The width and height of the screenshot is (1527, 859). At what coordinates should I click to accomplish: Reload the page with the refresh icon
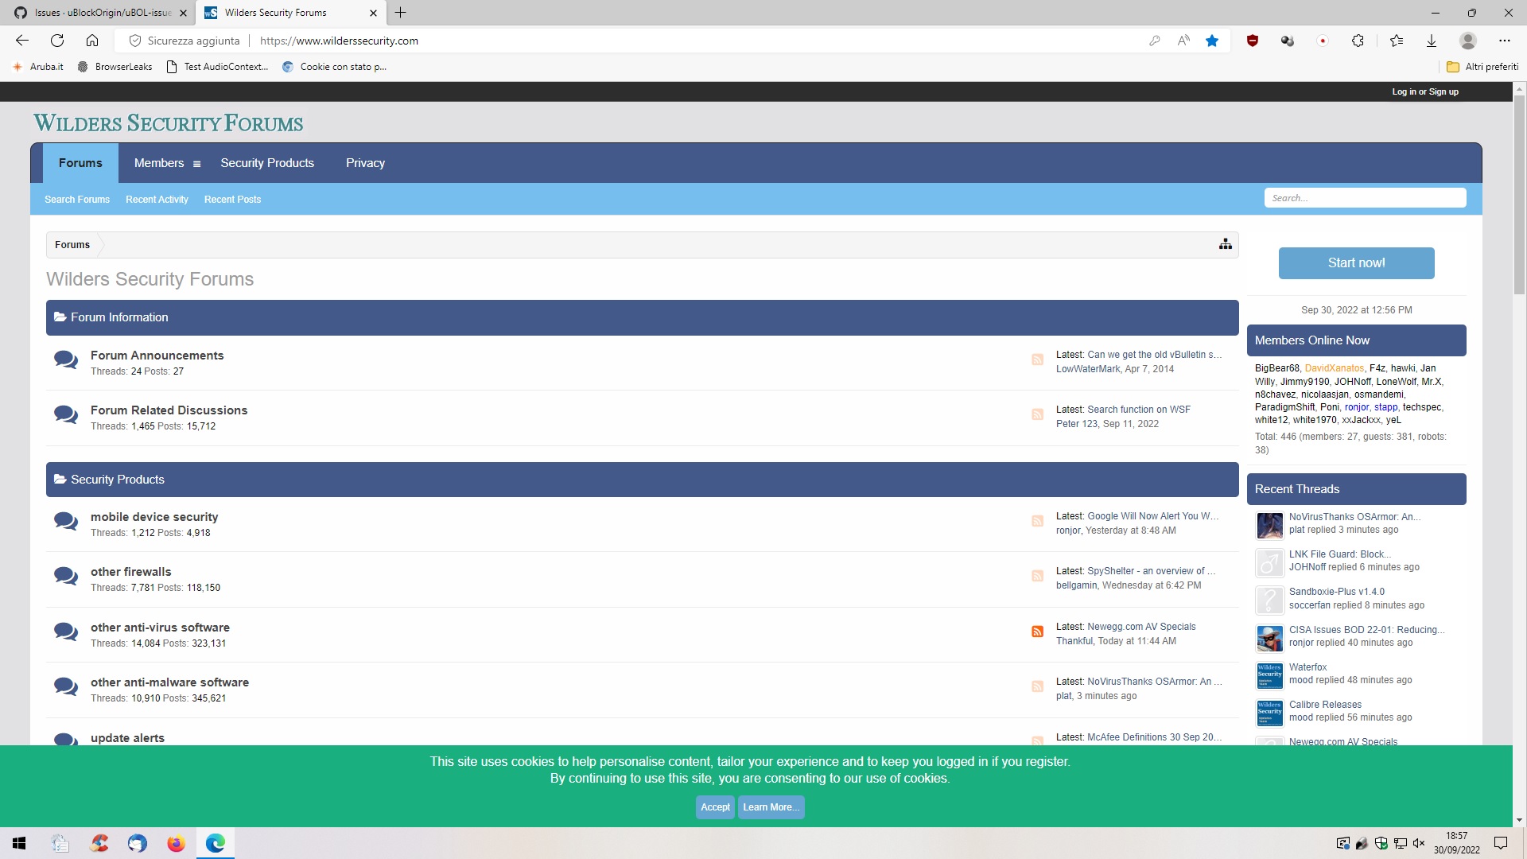(x=57, y=41)
